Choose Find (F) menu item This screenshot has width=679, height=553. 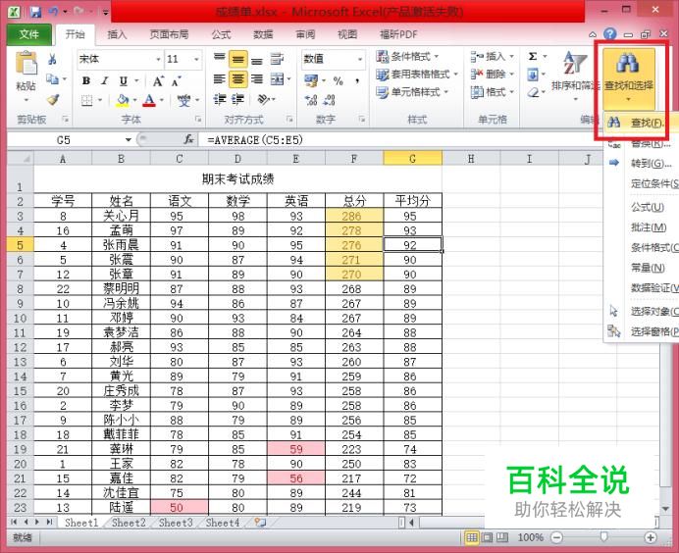[642, 123]
